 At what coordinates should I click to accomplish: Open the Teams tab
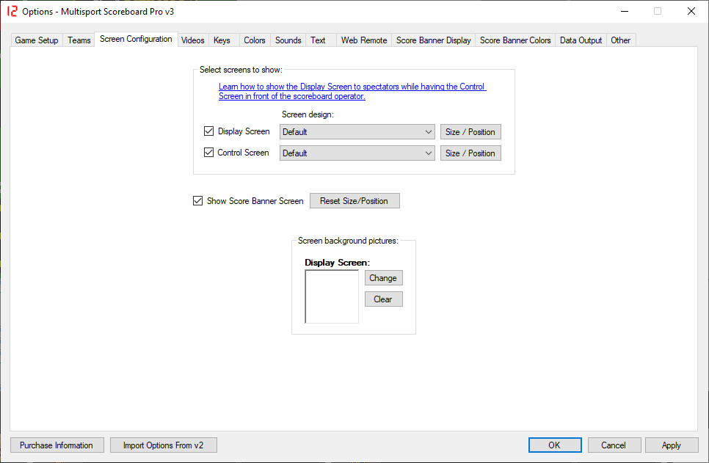coord(79,40)
